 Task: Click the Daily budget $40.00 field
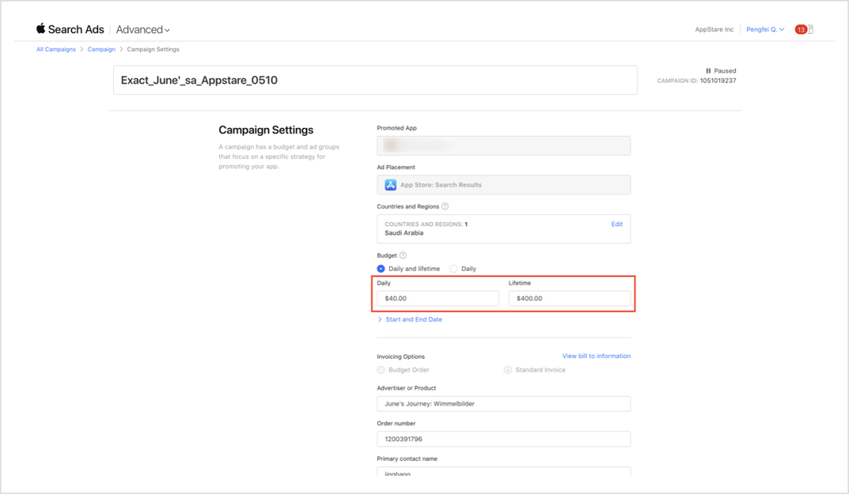pyautogui.click(x=438, y=298)
